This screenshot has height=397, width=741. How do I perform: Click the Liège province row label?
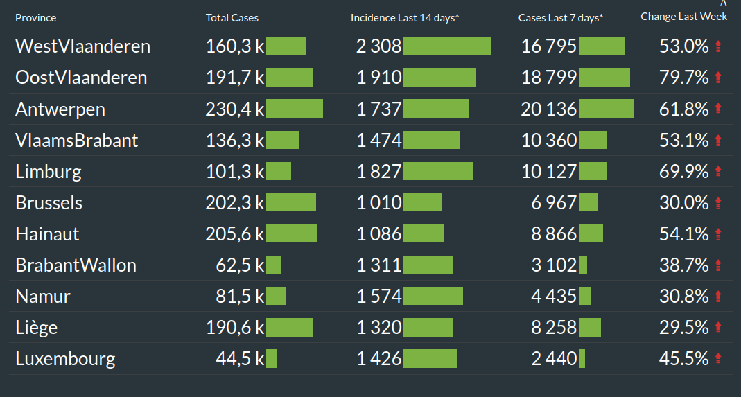point(37,328)
